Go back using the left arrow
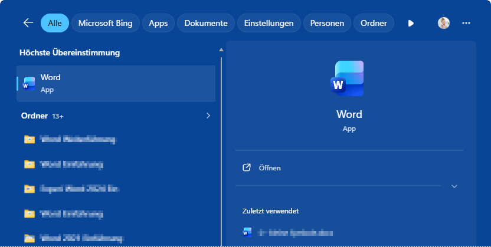This screenshot has width=491, height=247. click(x=28, y=23)
